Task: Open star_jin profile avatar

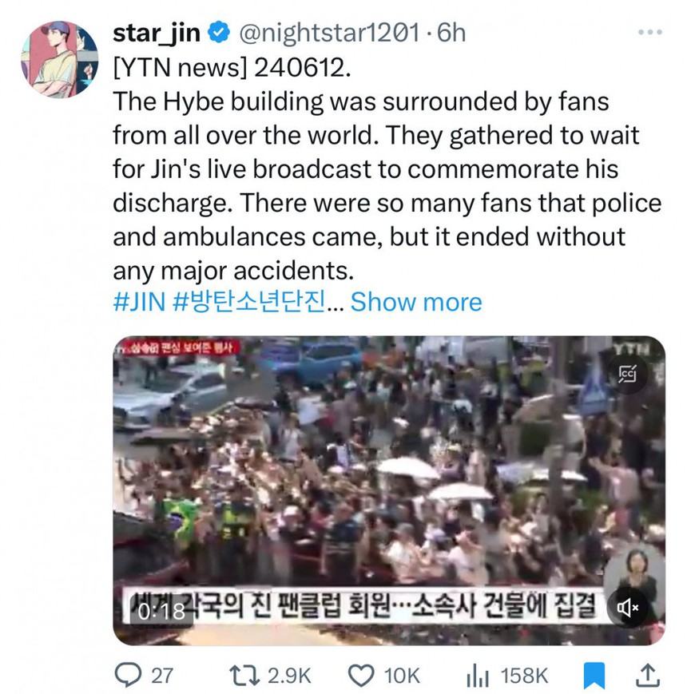Action: click(60, 59)
